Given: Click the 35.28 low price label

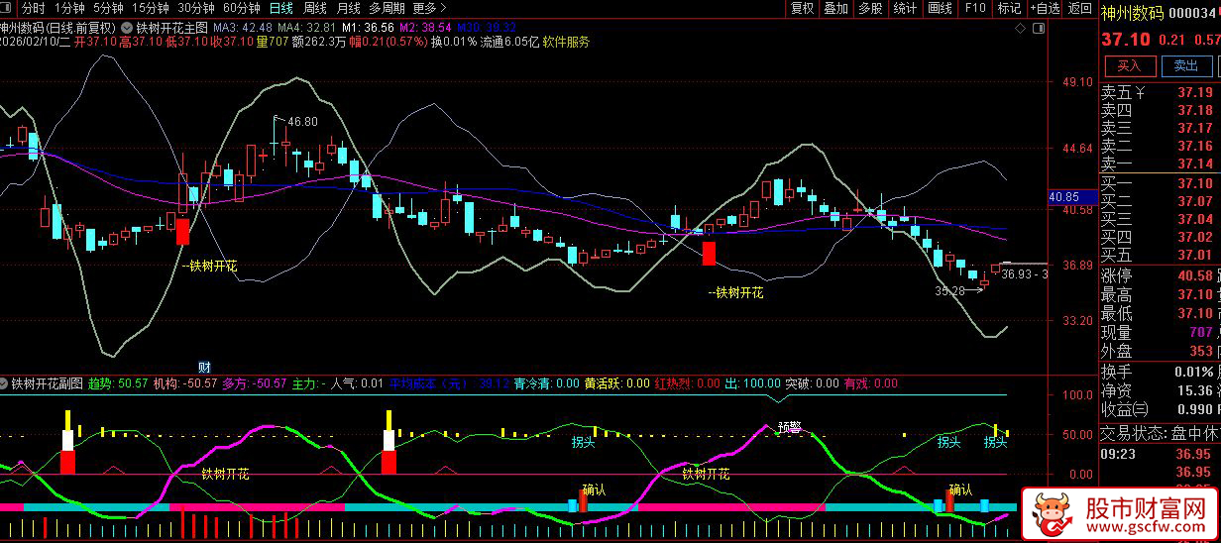Looking at the screenshot, I should point(948,291).
